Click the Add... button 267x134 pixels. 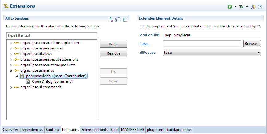click(114, 44)
